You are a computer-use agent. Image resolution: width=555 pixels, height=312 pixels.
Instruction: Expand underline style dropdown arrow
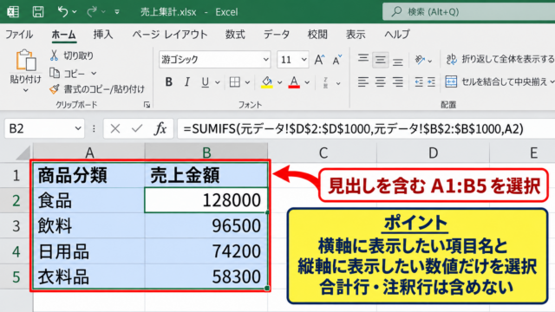coord(218,83)
